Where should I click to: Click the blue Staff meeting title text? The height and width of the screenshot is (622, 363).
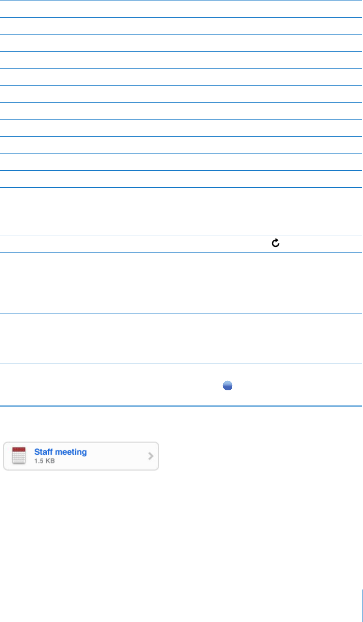tap(60, 452)
